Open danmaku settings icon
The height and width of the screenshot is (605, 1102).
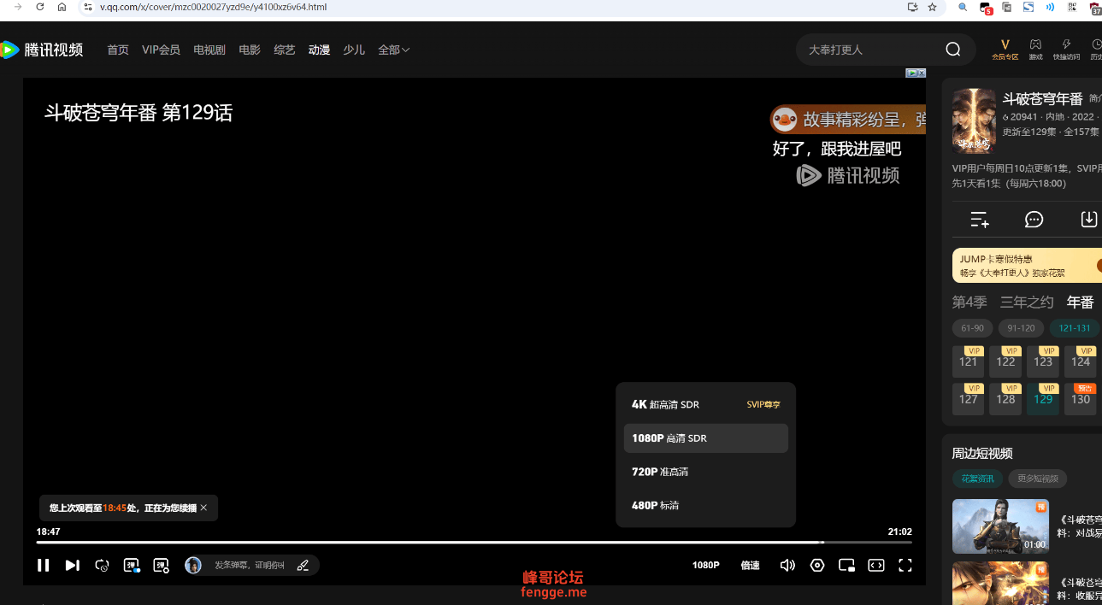click(x=161, y=565)
